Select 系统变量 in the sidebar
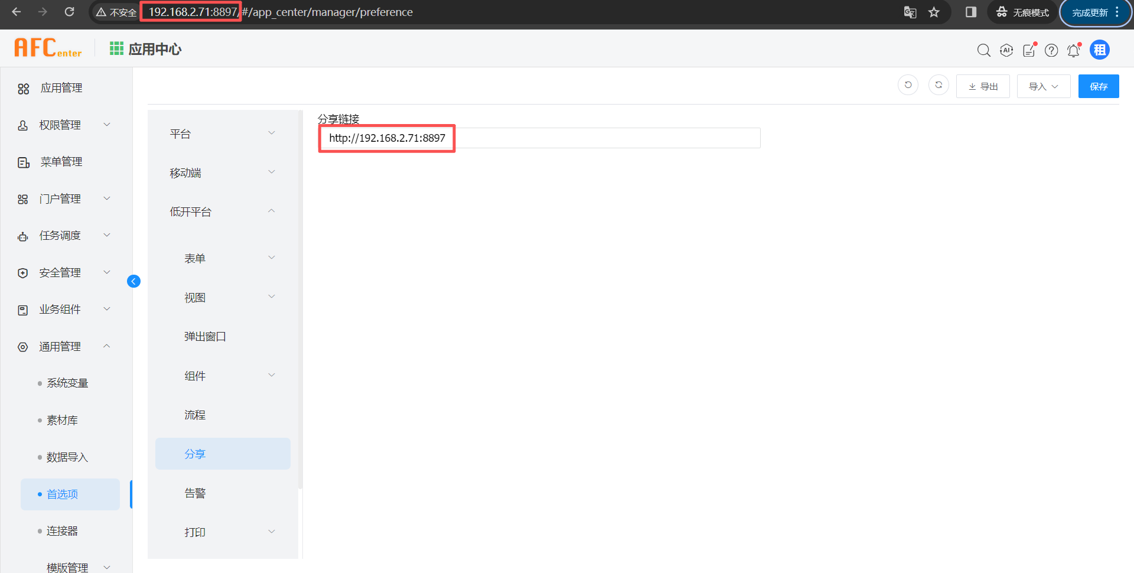The width and height of the screenshot is (1134, 573). pyautogui.click(x=67, y=383)
